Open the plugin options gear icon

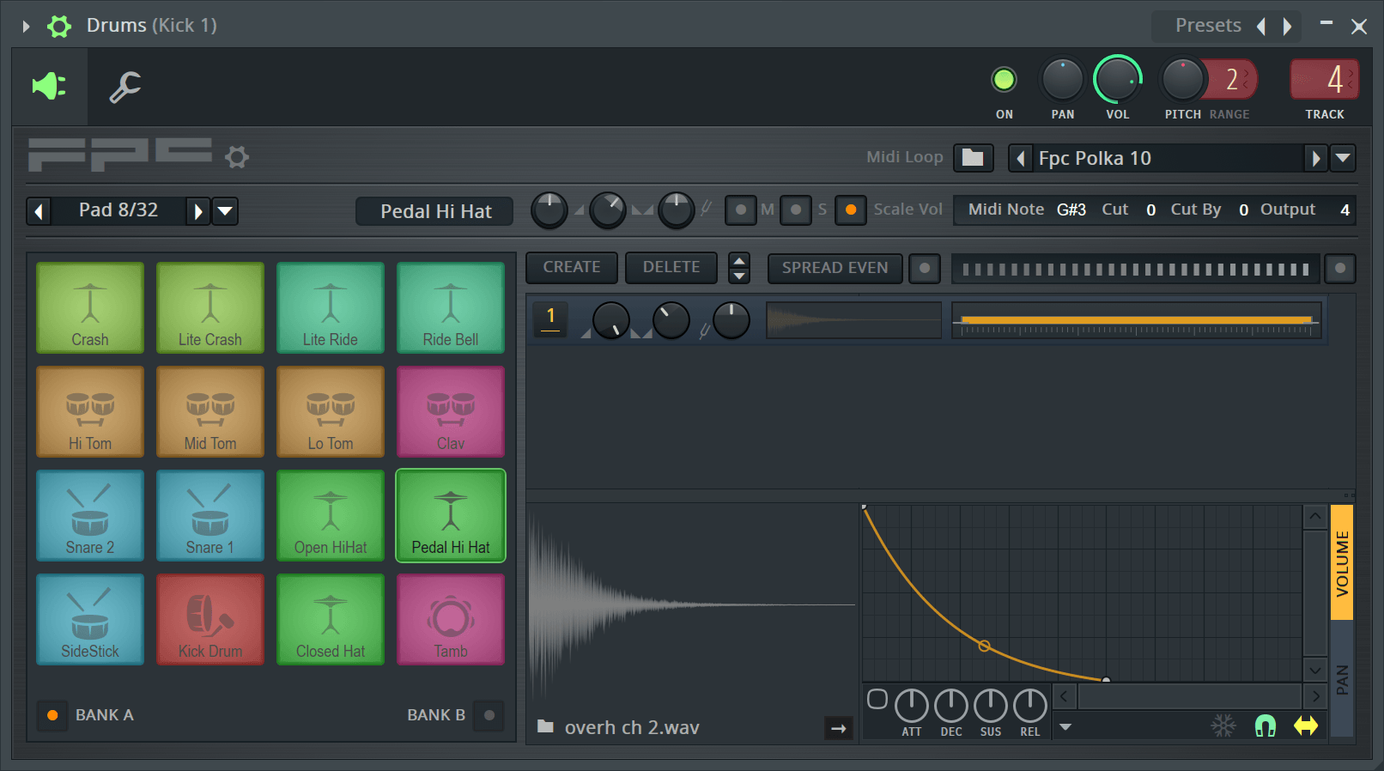59,26
